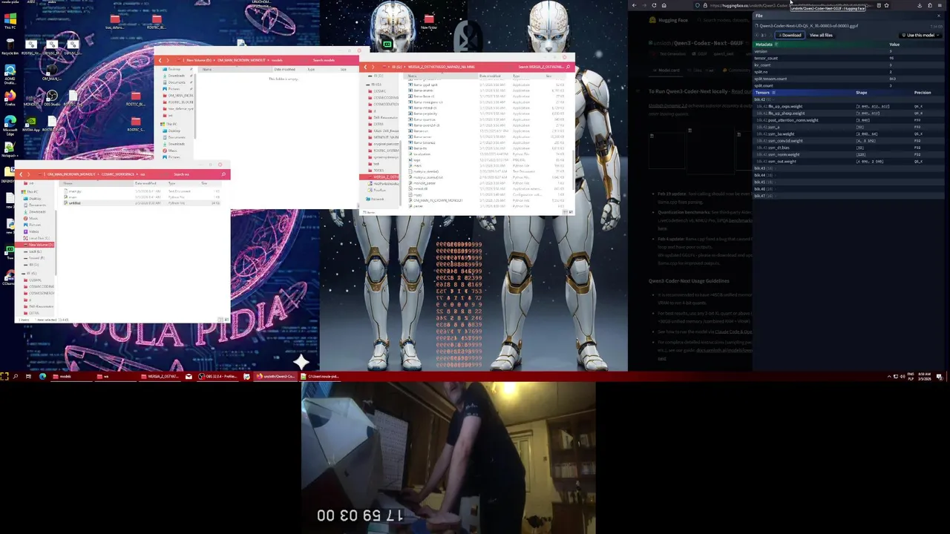Open the Firefox hamburger menu
Image resolution: width=950 pixels, height=534 pixels.
tap(940, 5)
